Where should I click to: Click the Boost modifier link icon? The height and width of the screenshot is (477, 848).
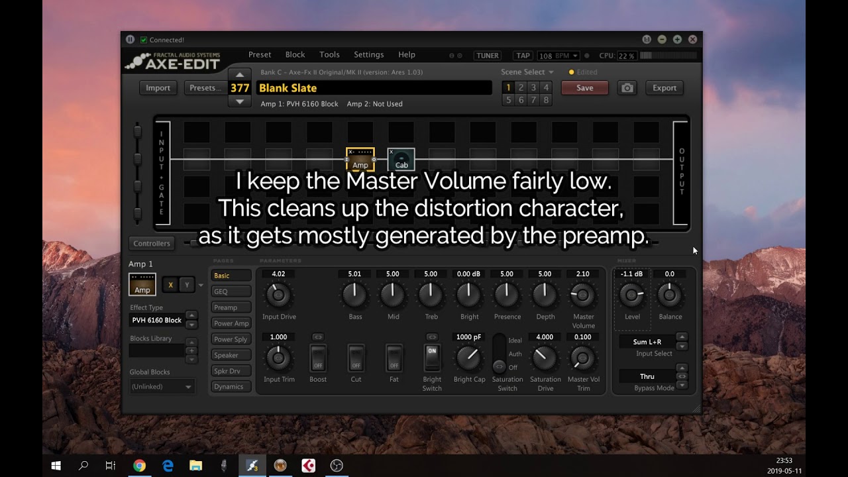coord(318,337)
